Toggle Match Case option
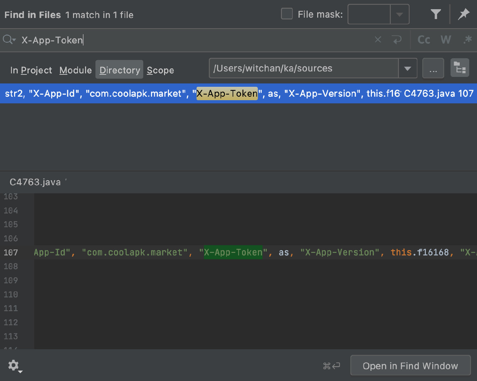The image size is (477, 381). pyautogui.click(x=424, y=40)
